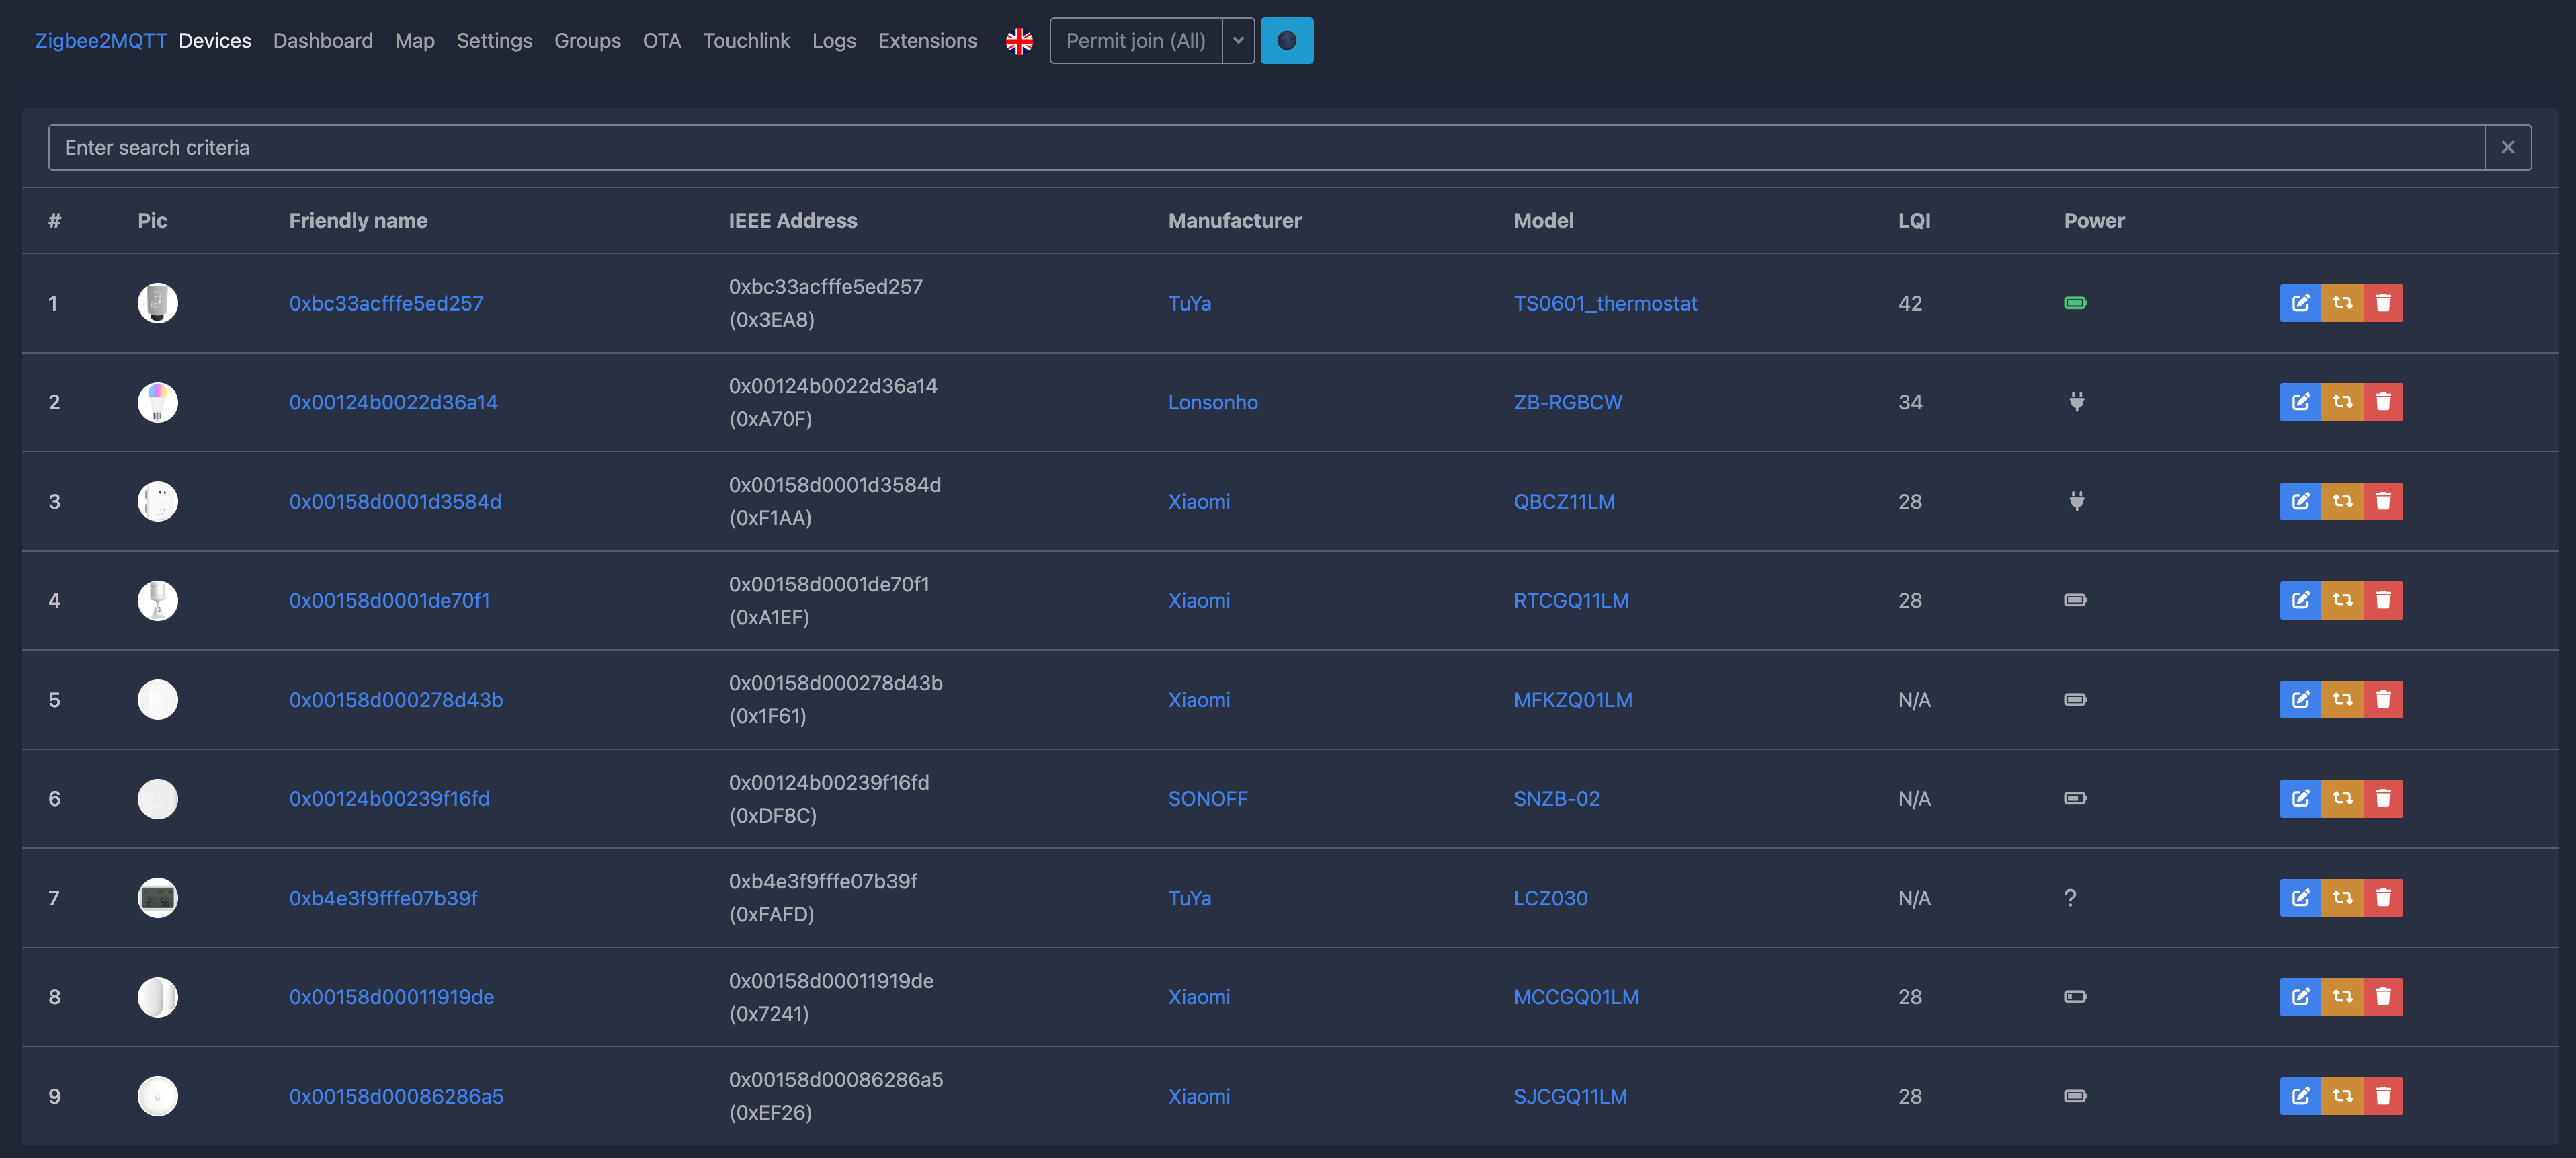Open the Dashboard tab

[x=322, y=41]
